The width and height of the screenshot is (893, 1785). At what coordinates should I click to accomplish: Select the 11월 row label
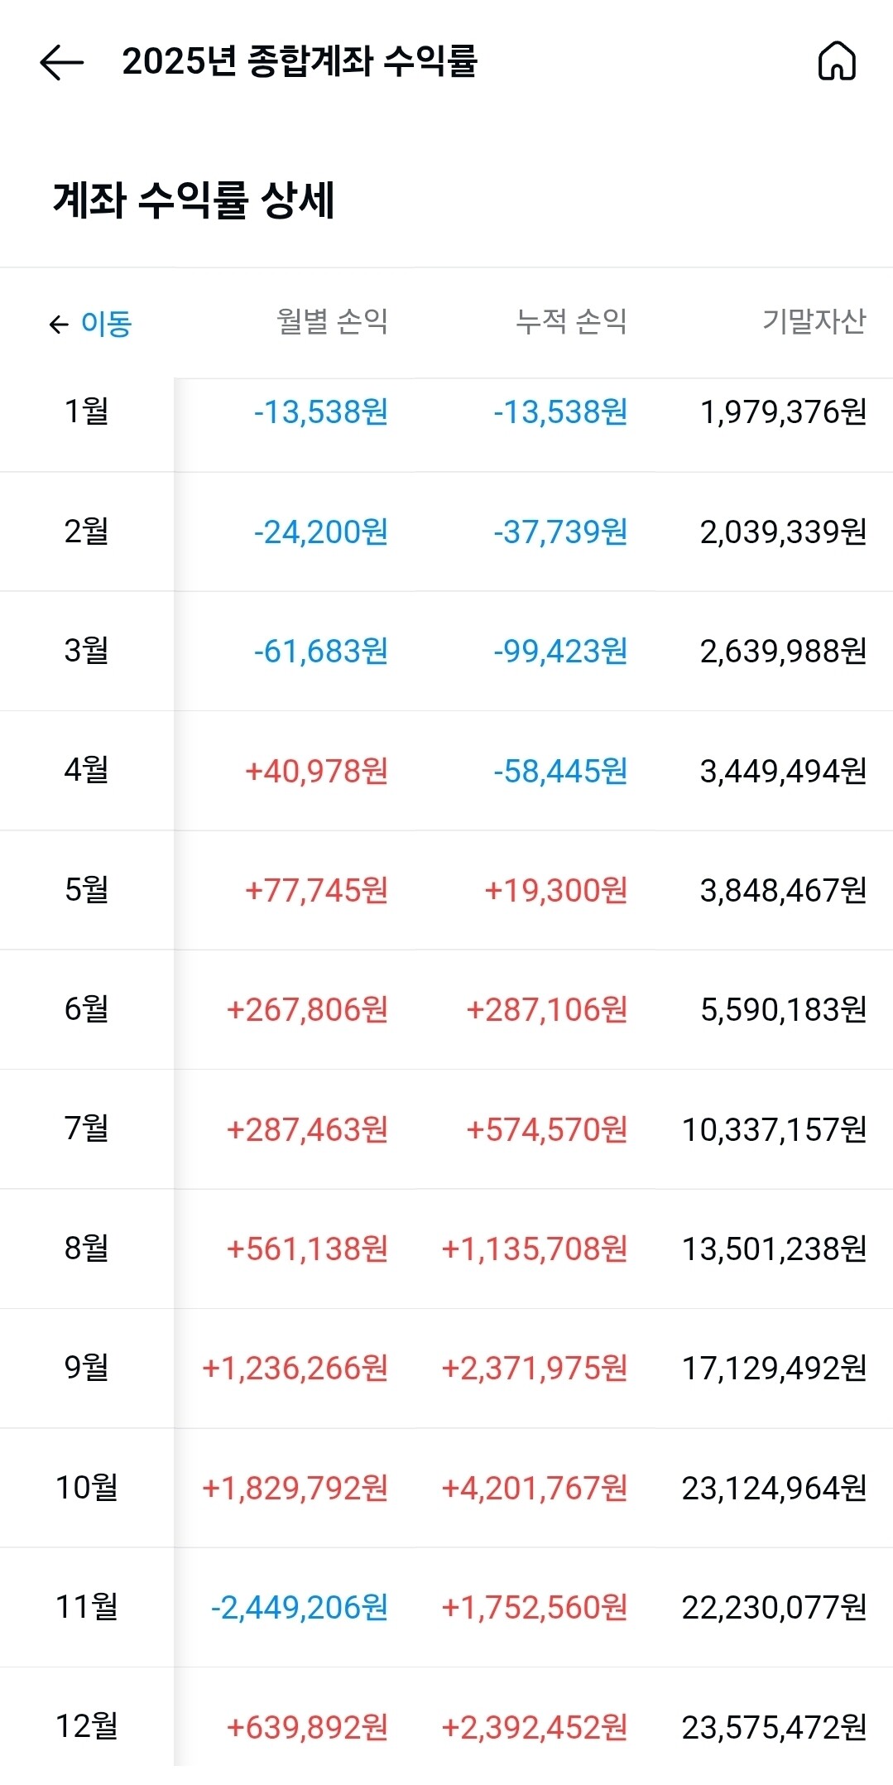point(87,1607)
